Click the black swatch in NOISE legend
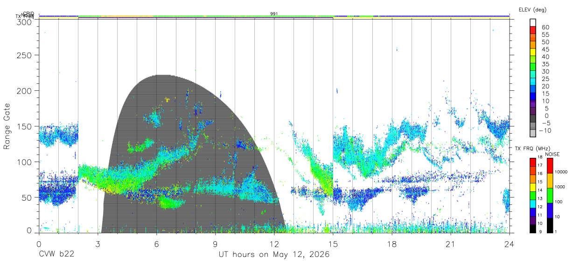This screenshot has height=264, width=573. click(549, 224)
